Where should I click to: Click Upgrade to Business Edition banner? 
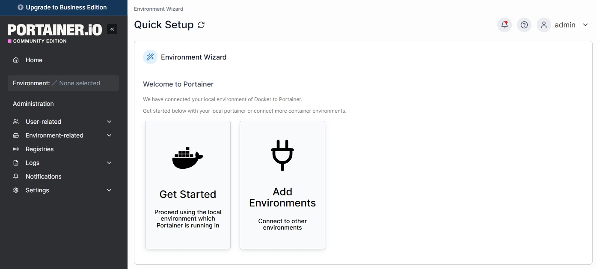(63, 7)
